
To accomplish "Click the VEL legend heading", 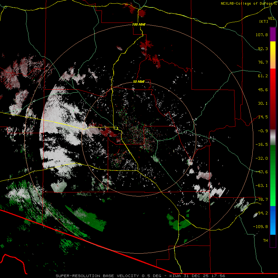I will tap(271, 18).
